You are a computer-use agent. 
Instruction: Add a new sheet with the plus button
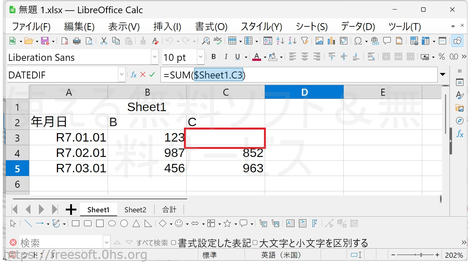71,210
